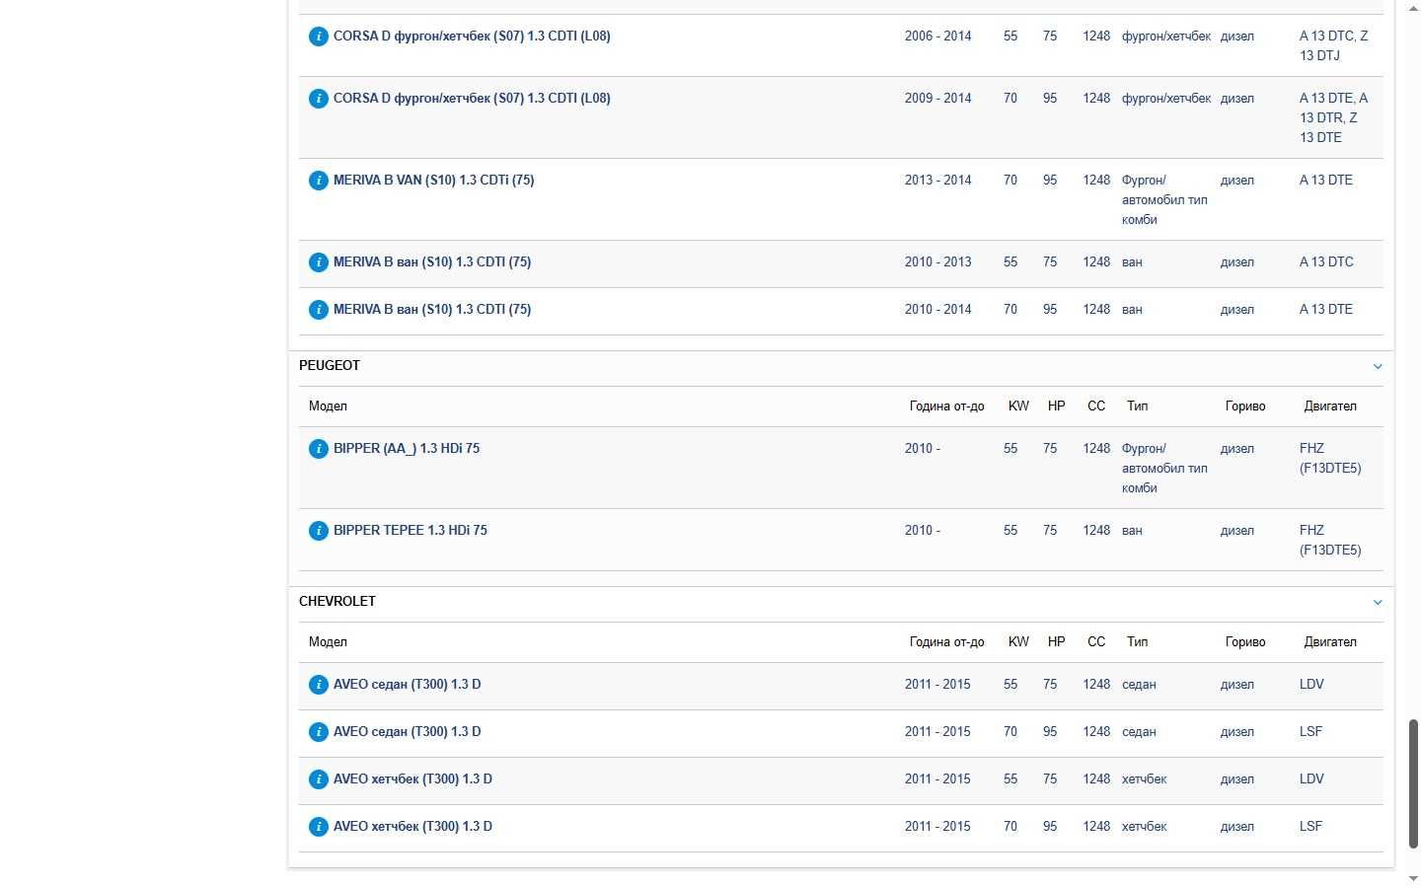Viewport: 1421px width, 888px height.
Task: Click 'Фургон/автомобил тип комби' in MERIVA B VAN row
Action: pos(1164,199)
